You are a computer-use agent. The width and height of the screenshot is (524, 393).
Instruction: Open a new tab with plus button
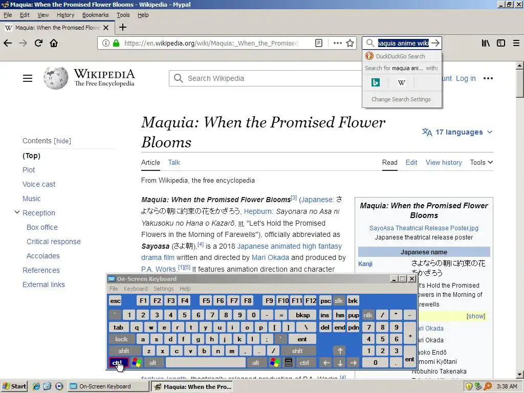click(x=123, y=28)
